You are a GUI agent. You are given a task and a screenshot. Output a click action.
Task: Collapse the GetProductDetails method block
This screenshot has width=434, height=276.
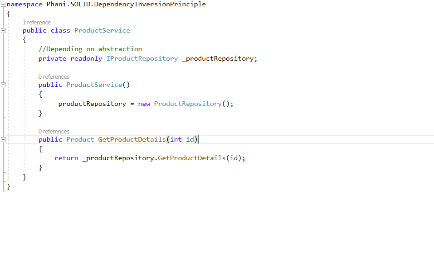(4, 140)
